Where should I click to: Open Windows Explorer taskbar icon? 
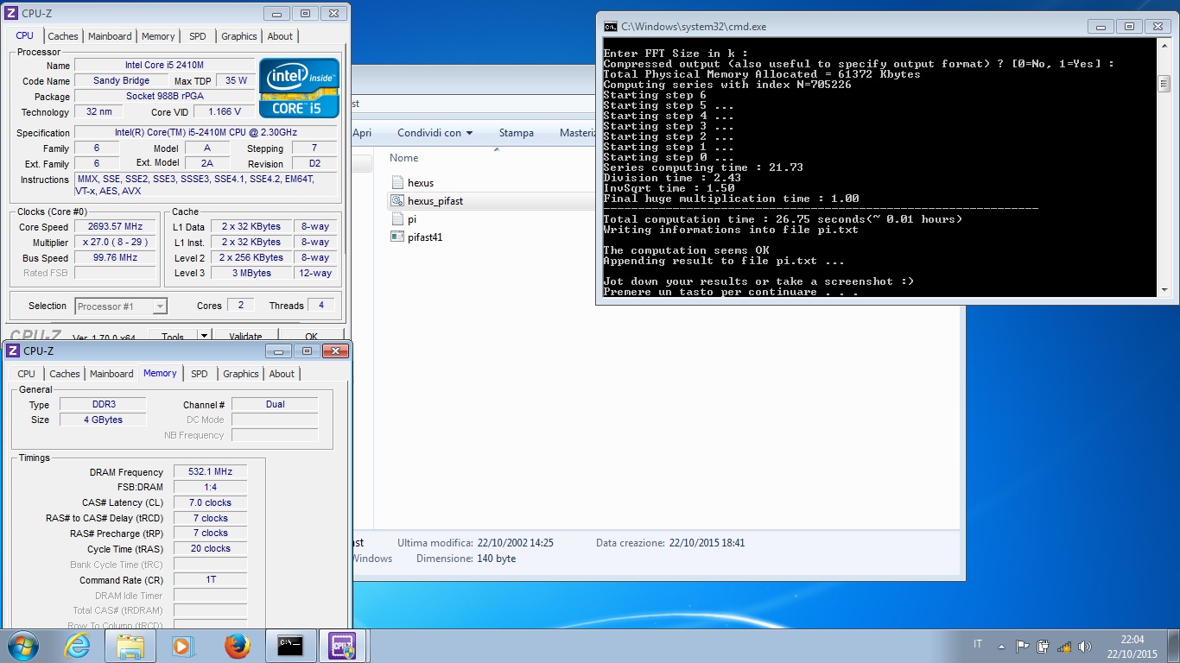tap(130, 646)
